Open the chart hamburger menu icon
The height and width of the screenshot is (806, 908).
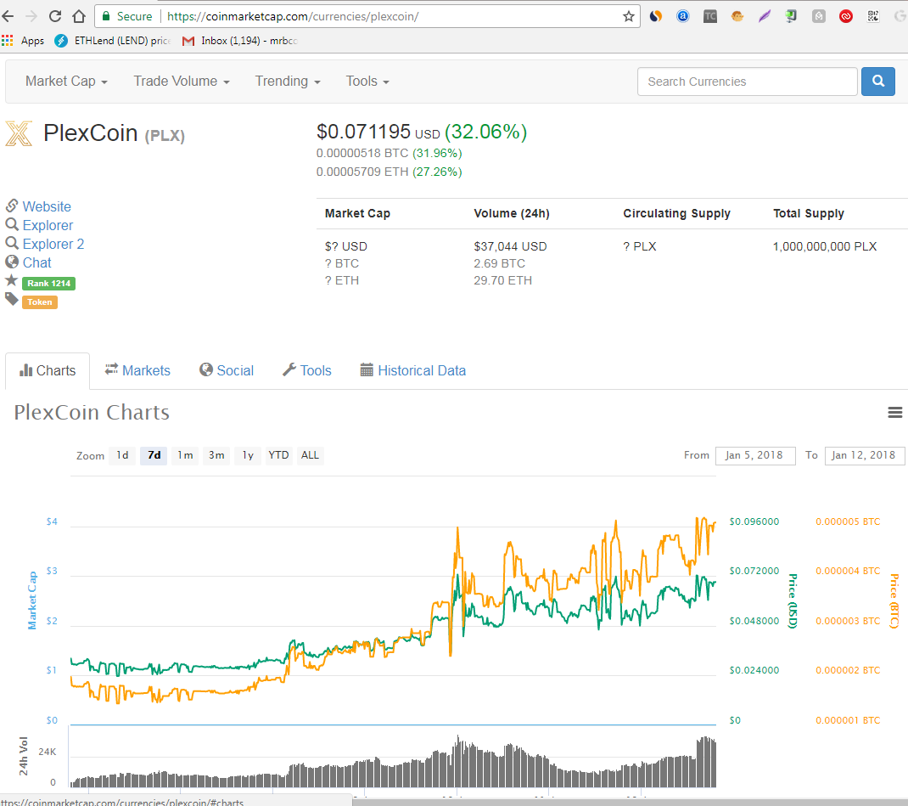[x=894, y=412]
